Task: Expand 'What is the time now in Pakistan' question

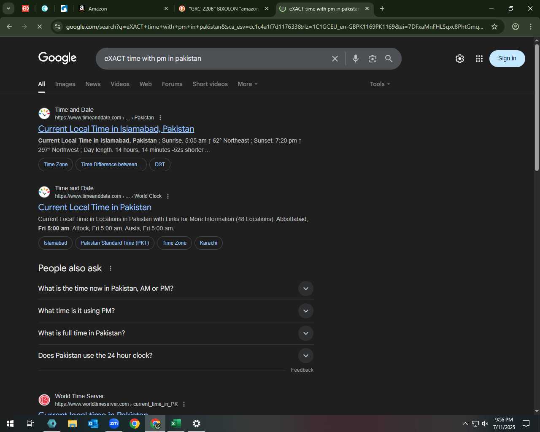Action: coord(176,289)
